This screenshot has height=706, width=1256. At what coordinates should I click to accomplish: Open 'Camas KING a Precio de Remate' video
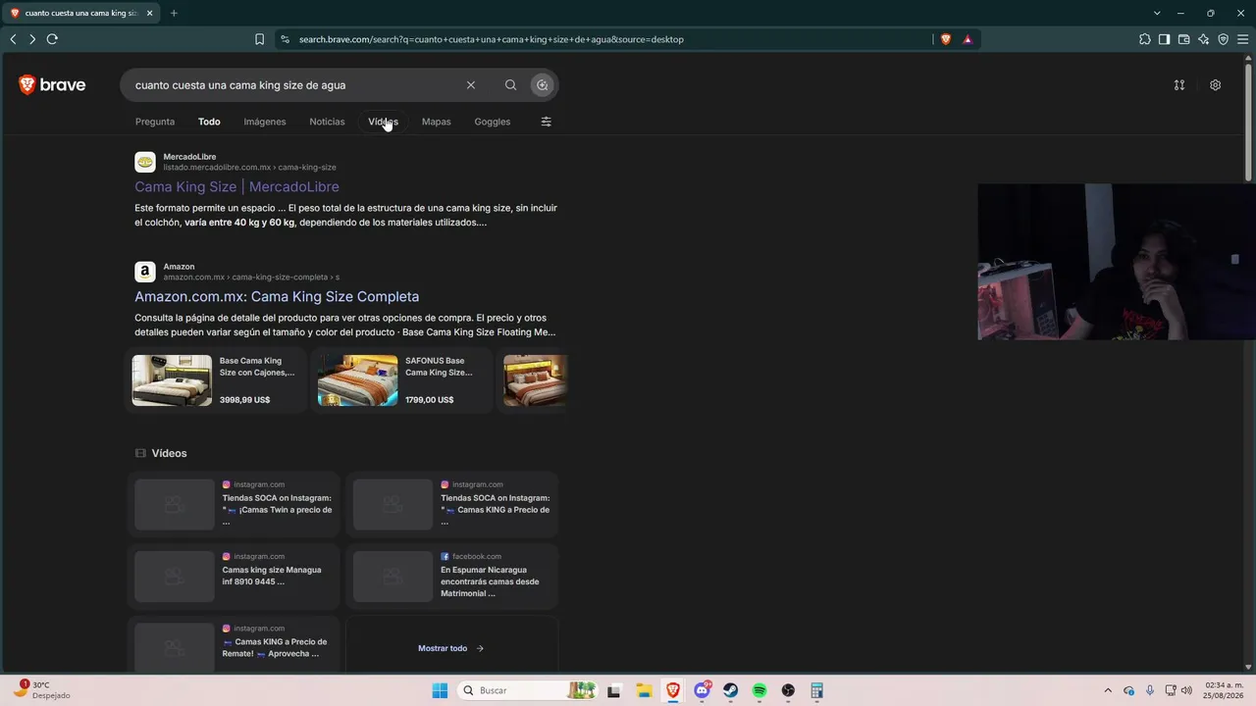point(234,646)
